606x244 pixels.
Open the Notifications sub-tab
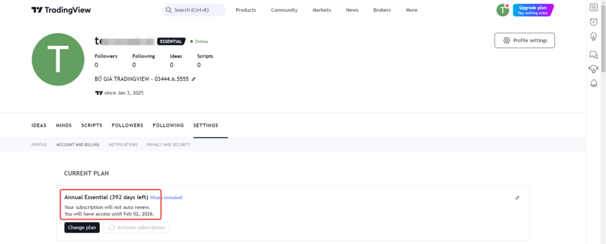pos(123,145)
